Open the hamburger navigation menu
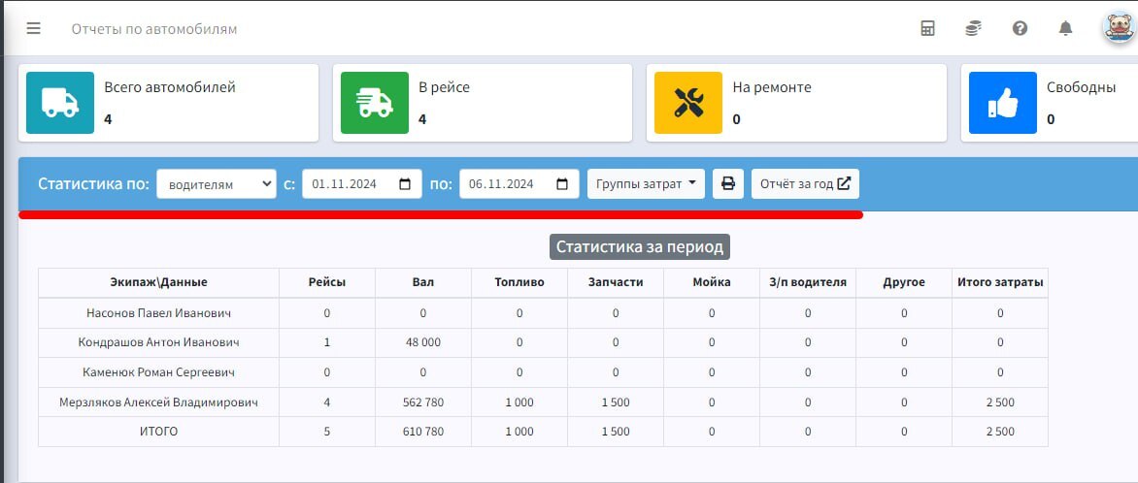The width and height of the screenshot is (1138, 483). pyautogui.click(x=33, y=29)
